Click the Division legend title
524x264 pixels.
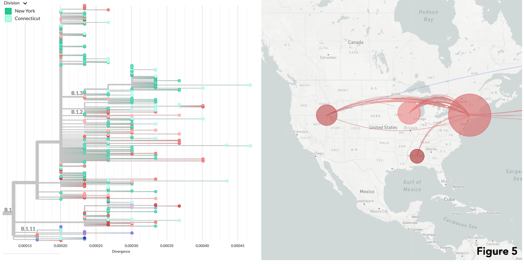[12, 3]
